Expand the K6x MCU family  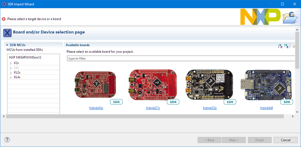tap(11, 68)
